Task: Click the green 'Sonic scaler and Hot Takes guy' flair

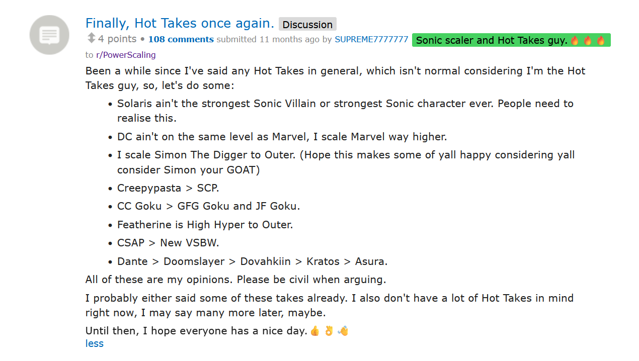Action: [511, 40]
